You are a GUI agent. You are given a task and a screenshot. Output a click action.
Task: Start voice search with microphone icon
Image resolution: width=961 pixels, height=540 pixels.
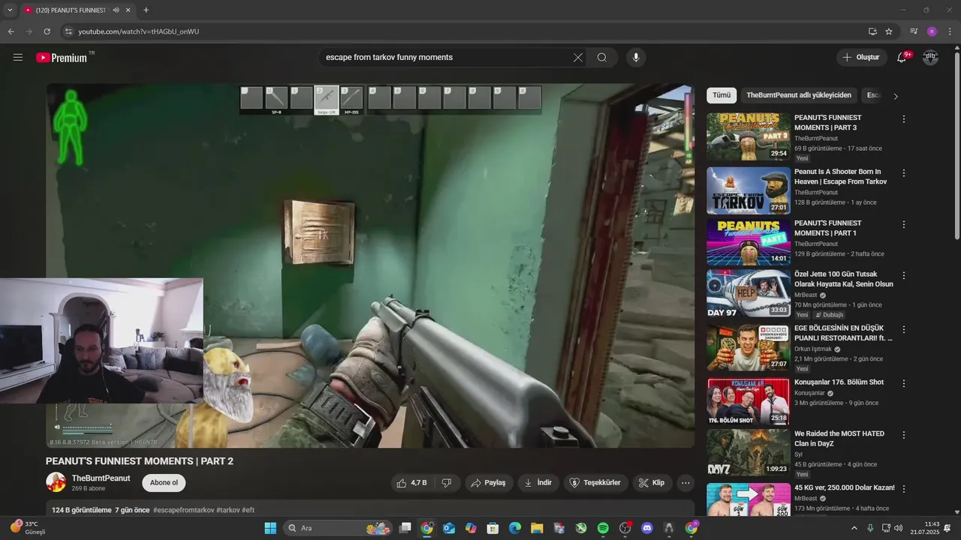tap(636, 57)
